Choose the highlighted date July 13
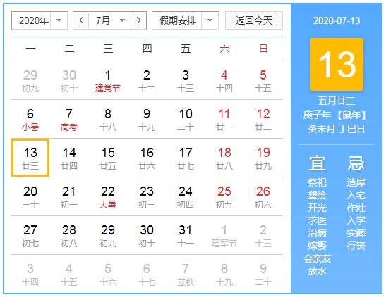Viewport: 386px width, 297px height. point(30,158)
